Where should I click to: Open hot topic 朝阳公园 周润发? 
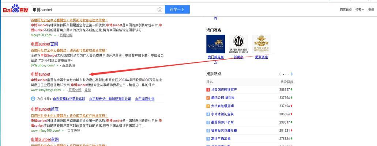click(223, 98)
